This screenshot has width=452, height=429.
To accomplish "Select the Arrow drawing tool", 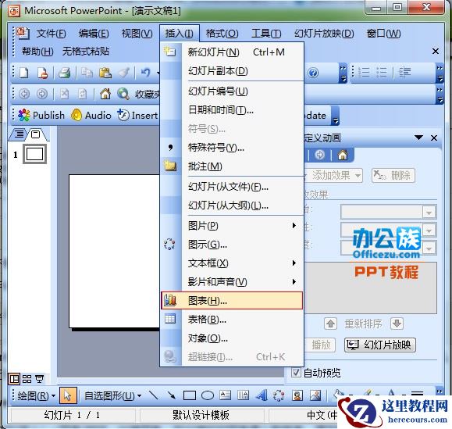I will click(x=171, y=395).
